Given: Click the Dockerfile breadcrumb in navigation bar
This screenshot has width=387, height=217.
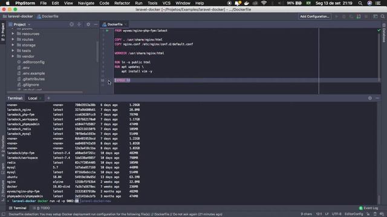Looking at the screenshot, I should (48, 16).
